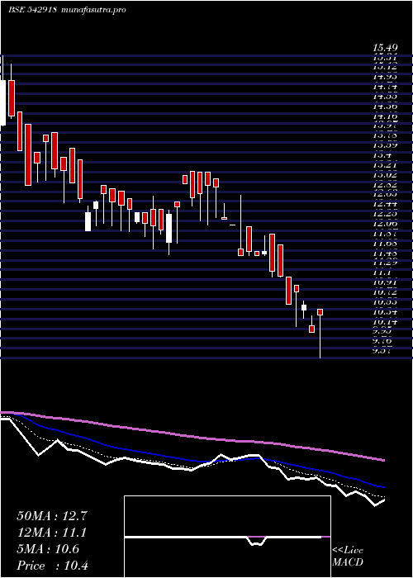
Task: Click the 'BSE 542918' chart title
Action: [32, 10]
